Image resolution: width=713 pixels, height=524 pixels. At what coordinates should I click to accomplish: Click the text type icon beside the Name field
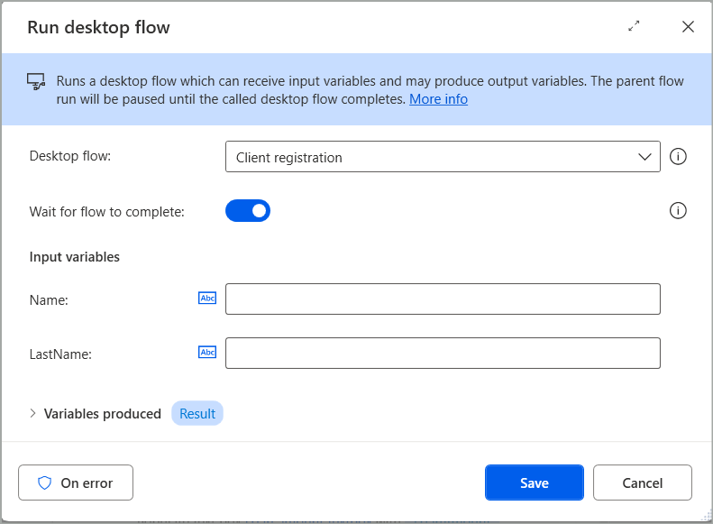(x=207, y=299)
